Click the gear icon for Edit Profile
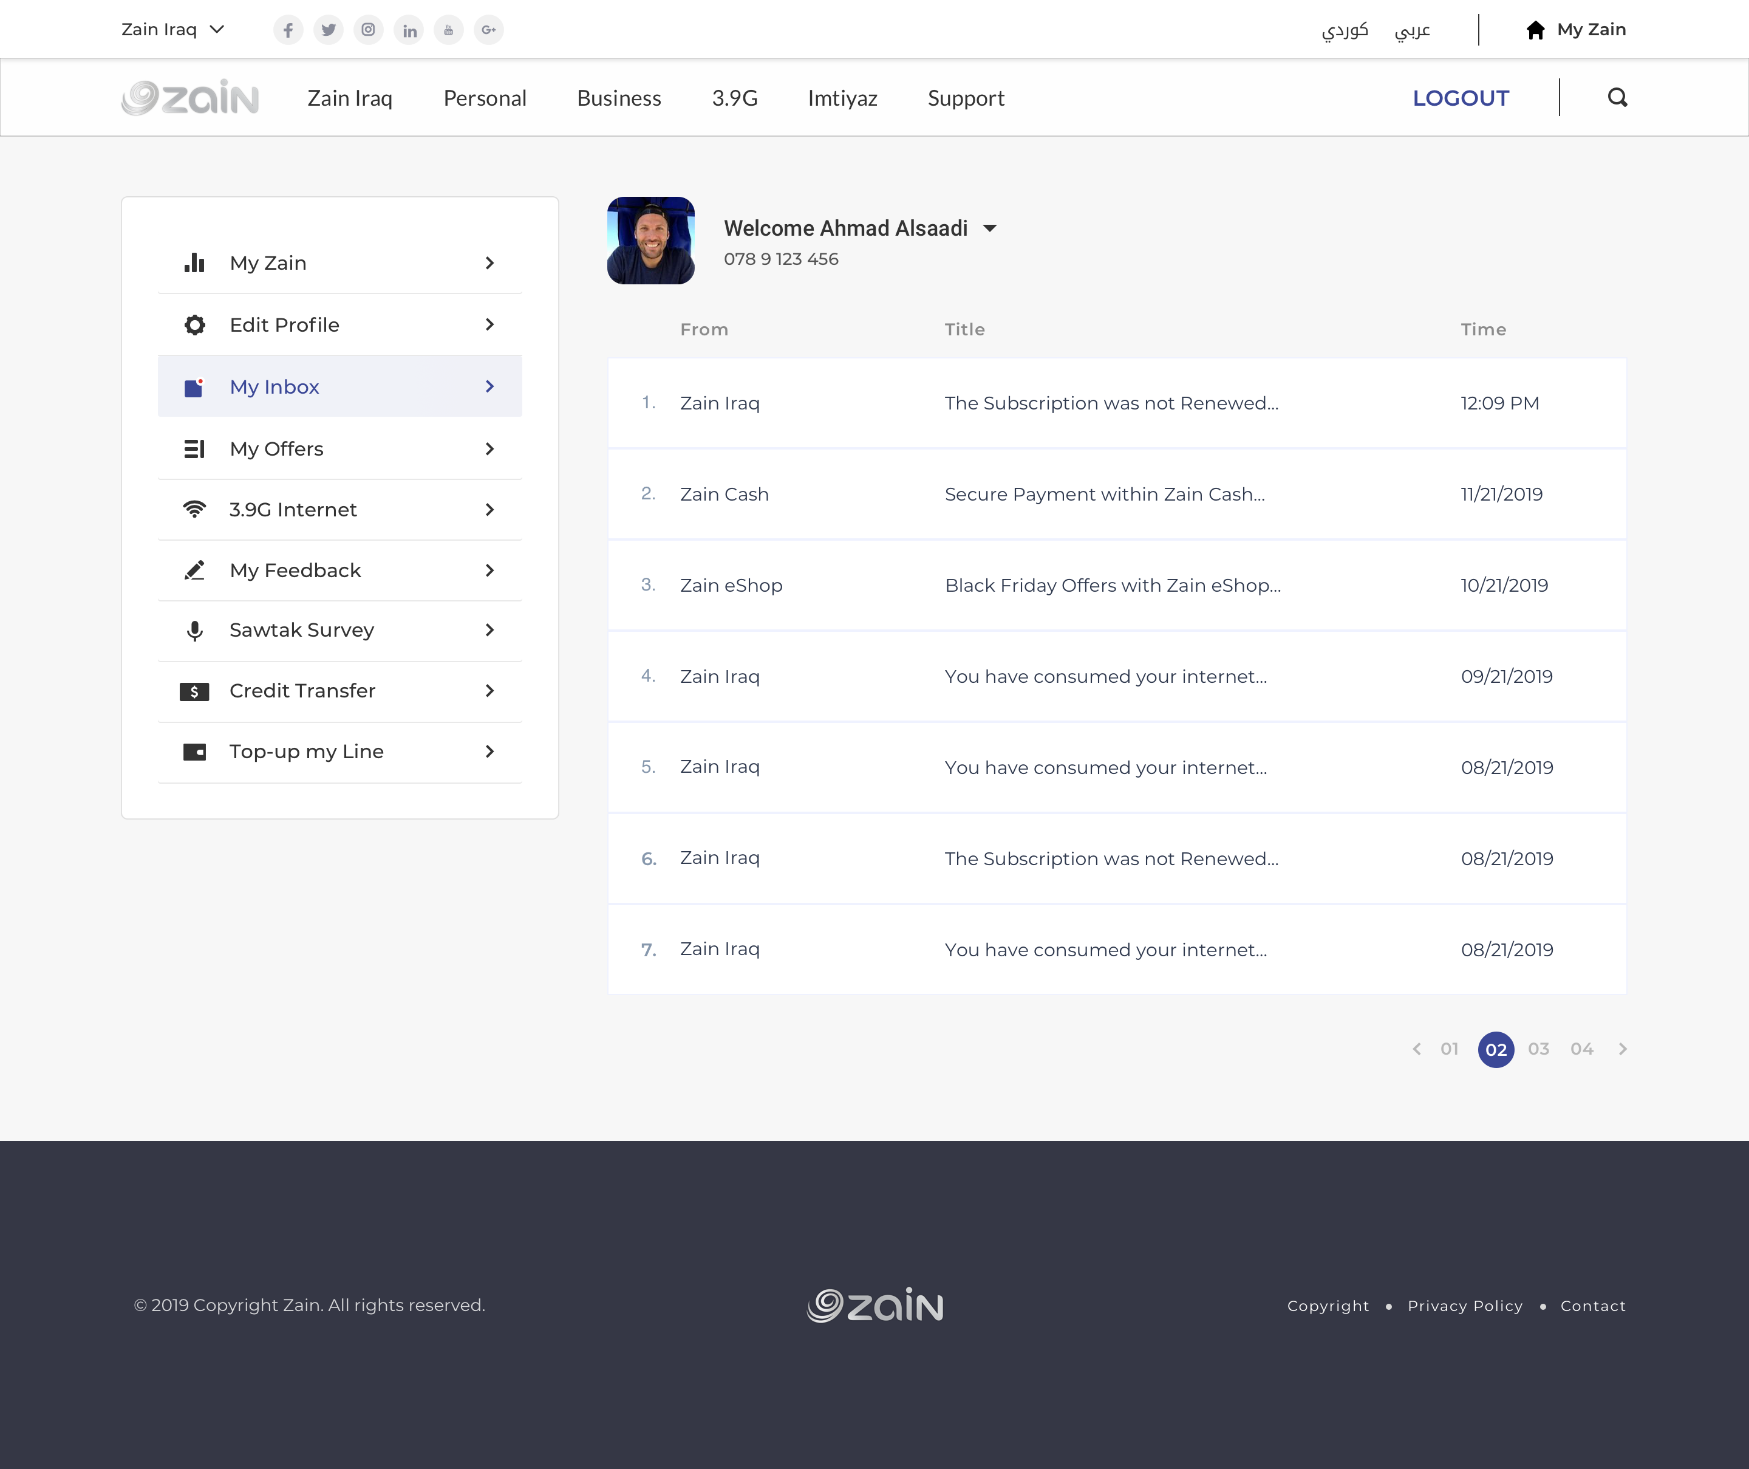 [x=194, y=325]
